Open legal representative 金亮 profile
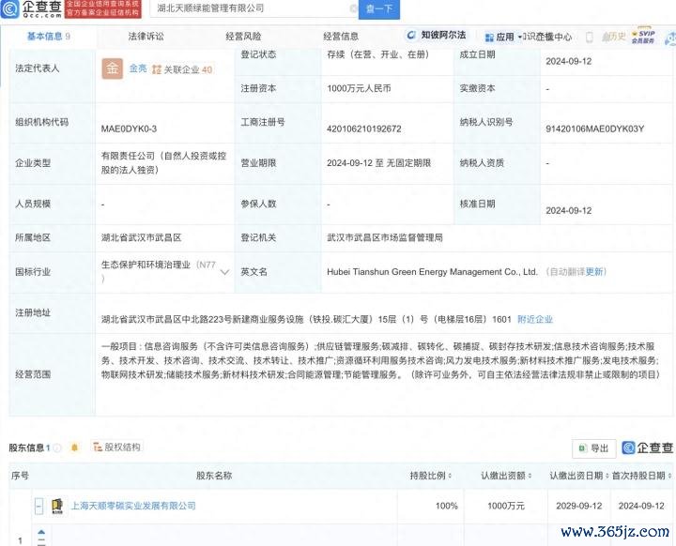 pyautogui.click(x=138, y=68)
